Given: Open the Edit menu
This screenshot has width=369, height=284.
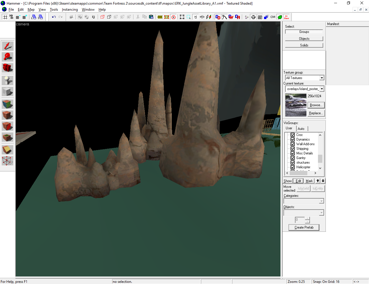Looking at the screenshot, I should point(21,10).
